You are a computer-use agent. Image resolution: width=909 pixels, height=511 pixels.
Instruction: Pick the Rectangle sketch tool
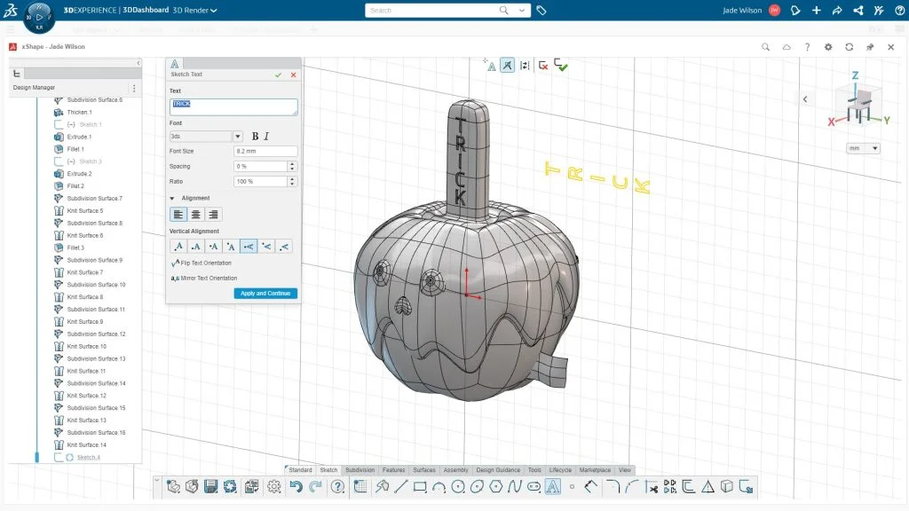tap(420, 486)
